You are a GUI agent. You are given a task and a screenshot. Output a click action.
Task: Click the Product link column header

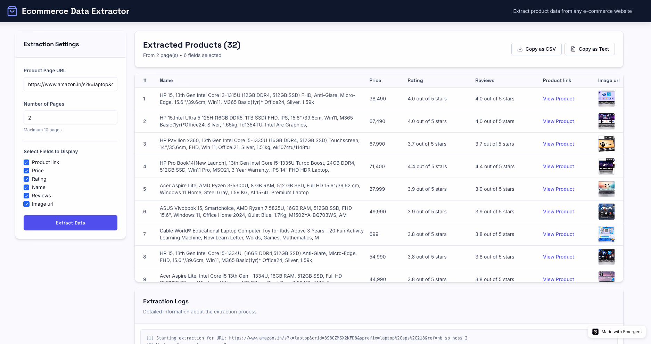click(557, 80)
